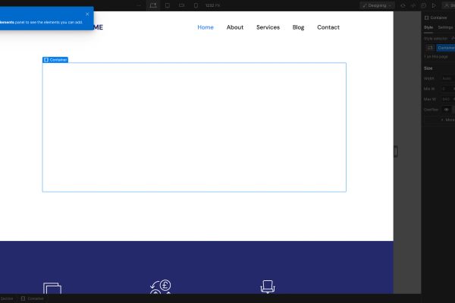Open the Blog navigation link

(x=298, y=27)
